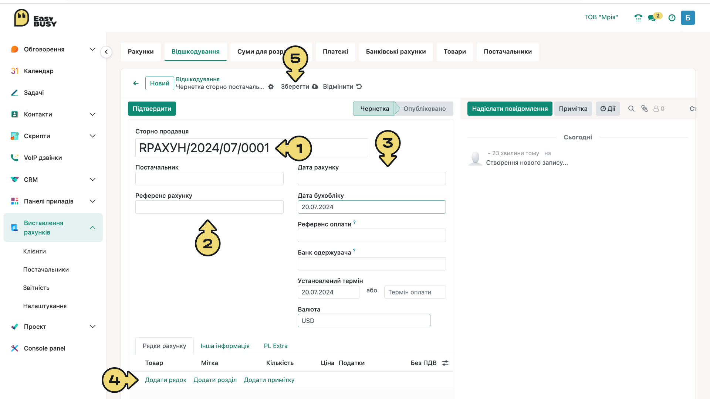710x399 pixels.
Task: Click the Додати розділ link
Action: click(215, 380)
